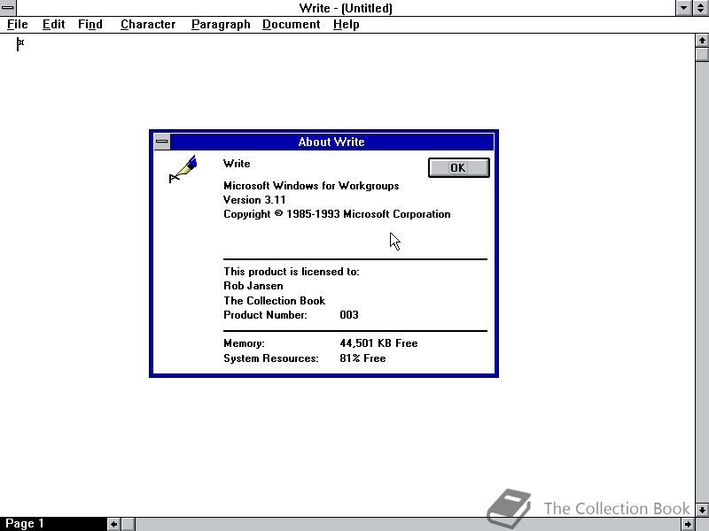Open the File menu
This screenshot has width=709, height=531.
coord(17,25)
